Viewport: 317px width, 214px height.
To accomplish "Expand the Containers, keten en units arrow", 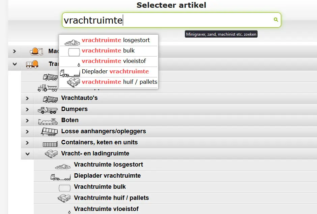I will coord(27,143).
